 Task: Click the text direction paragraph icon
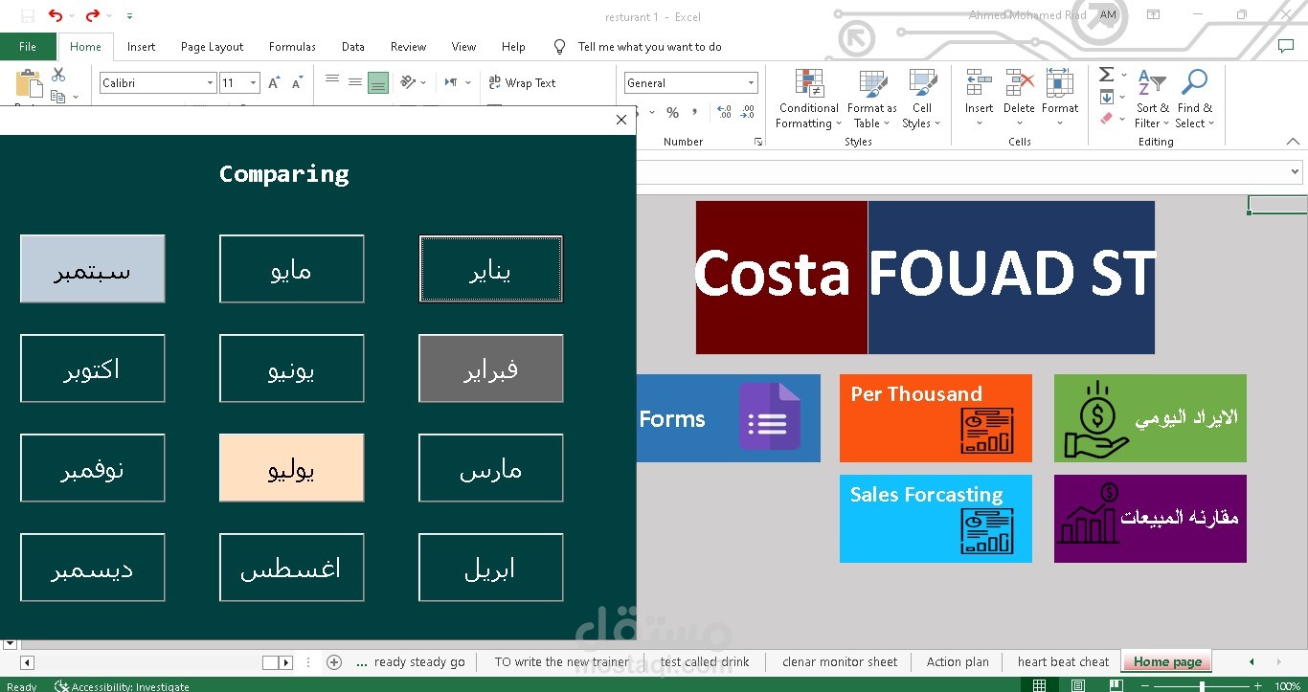tap(451, 82)
